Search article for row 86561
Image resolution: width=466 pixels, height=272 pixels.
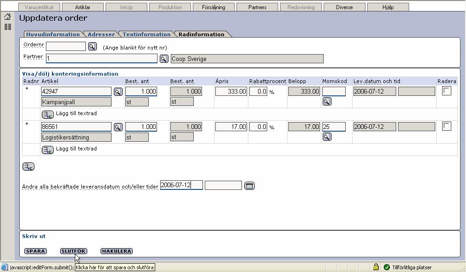click(x=118, y=127)
